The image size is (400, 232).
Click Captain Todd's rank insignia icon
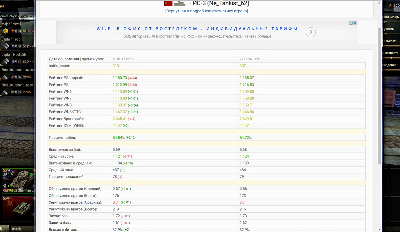click(x=6, y=46)
